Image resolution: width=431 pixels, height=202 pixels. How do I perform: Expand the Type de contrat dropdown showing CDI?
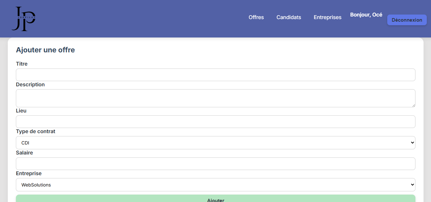[215, 143]
